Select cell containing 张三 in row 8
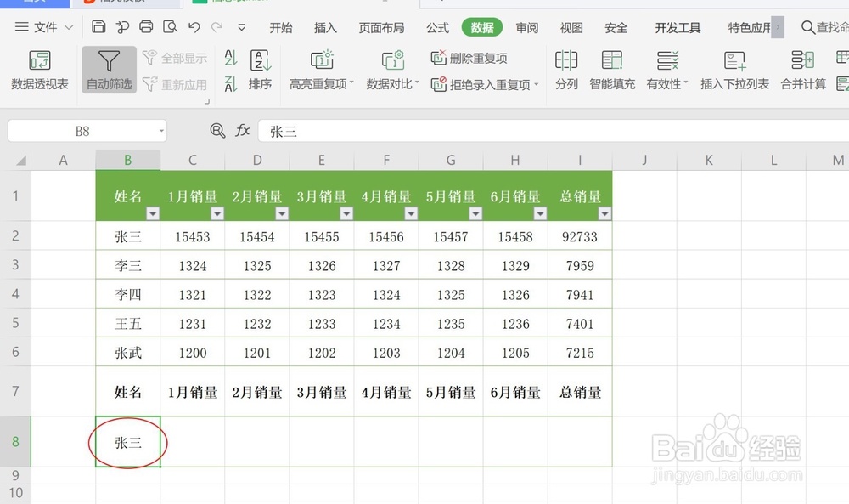Viewport: 849px width, 504px height. coord(127,442)
